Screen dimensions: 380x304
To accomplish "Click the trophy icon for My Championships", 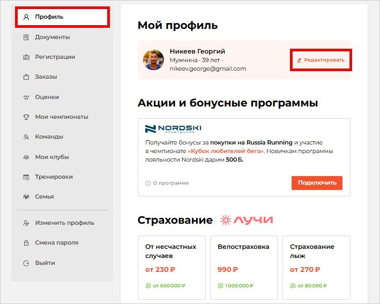I will point(26,117).
